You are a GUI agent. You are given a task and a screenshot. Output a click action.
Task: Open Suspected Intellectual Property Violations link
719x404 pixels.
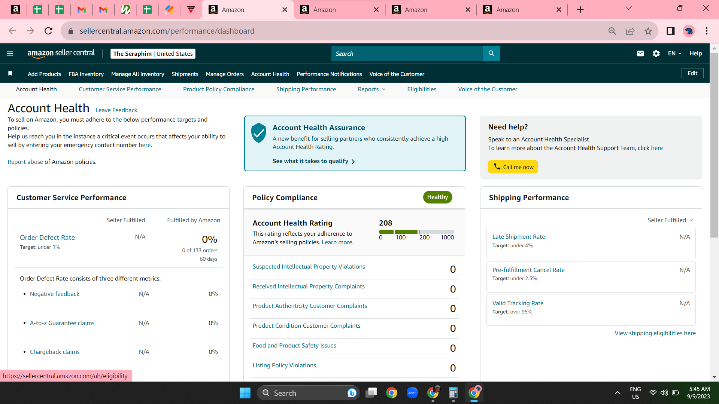[309, 267]
